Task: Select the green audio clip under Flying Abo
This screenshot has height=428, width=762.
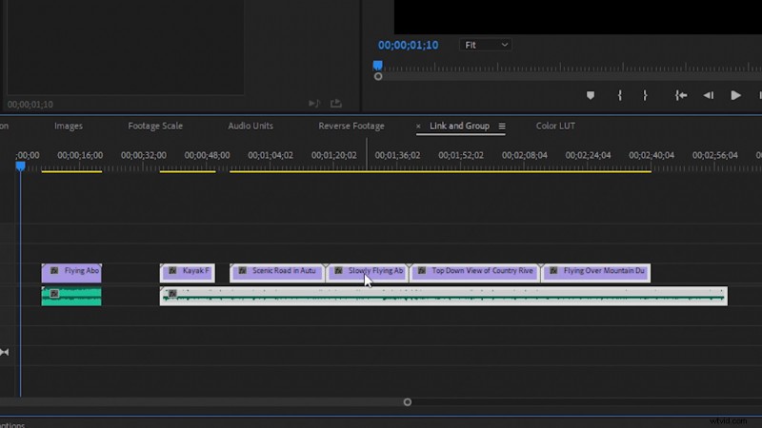Action: pos(71,296)
